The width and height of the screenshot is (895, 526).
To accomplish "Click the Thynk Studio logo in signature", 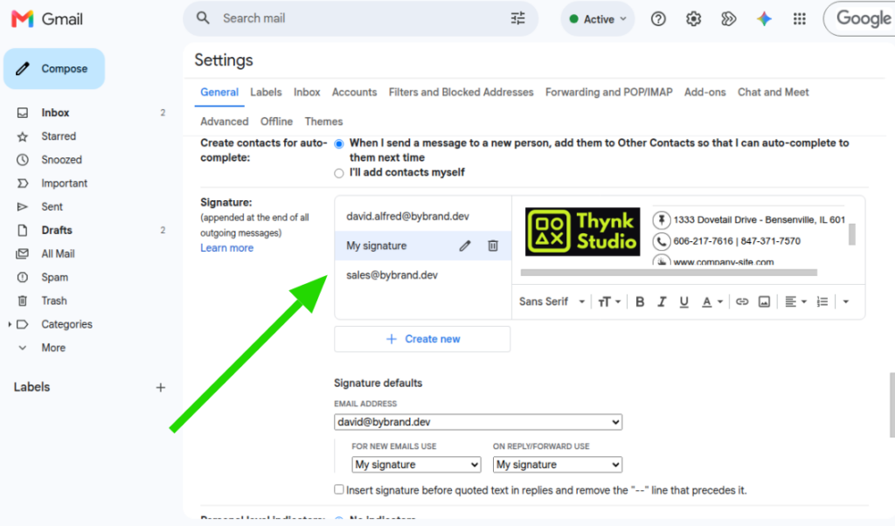I will pyautogui.click(x=582, y=232).
